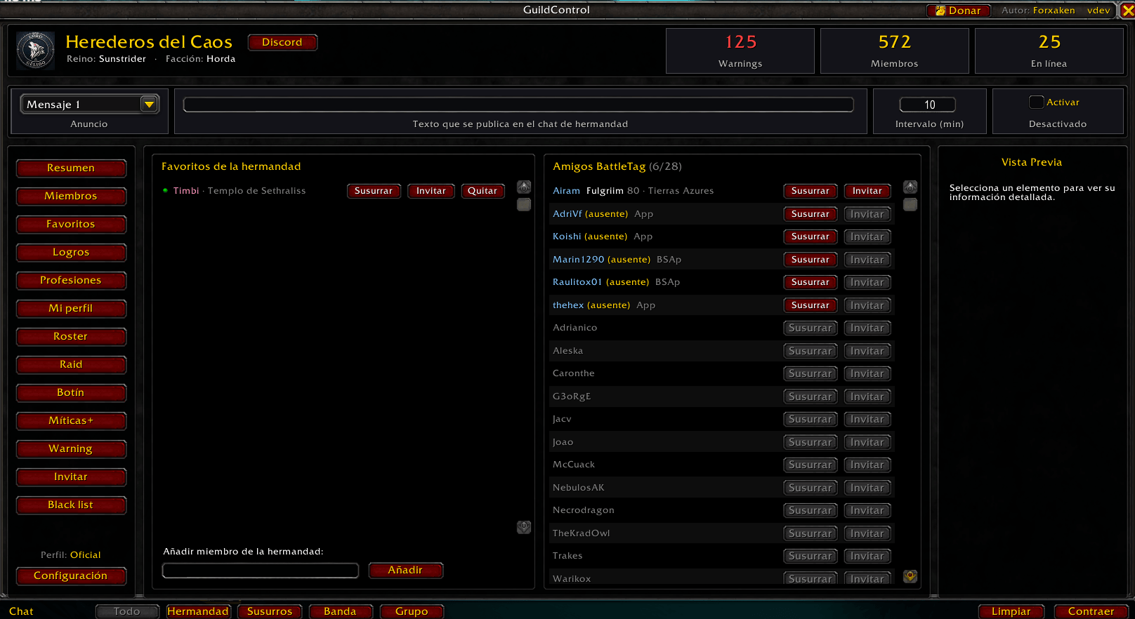Collapse the chat with Contraer

point(1091,611)
